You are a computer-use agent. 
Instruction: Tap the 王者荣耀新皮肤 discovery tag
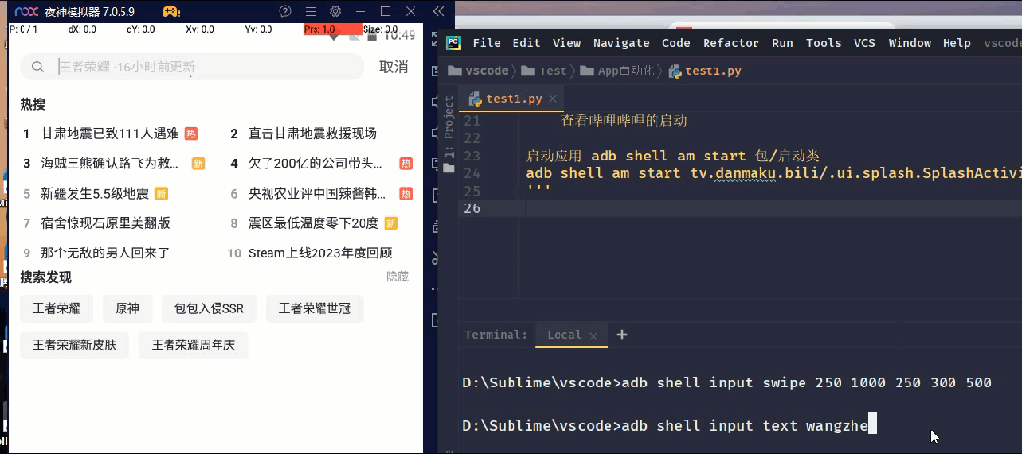pos(74,345)
